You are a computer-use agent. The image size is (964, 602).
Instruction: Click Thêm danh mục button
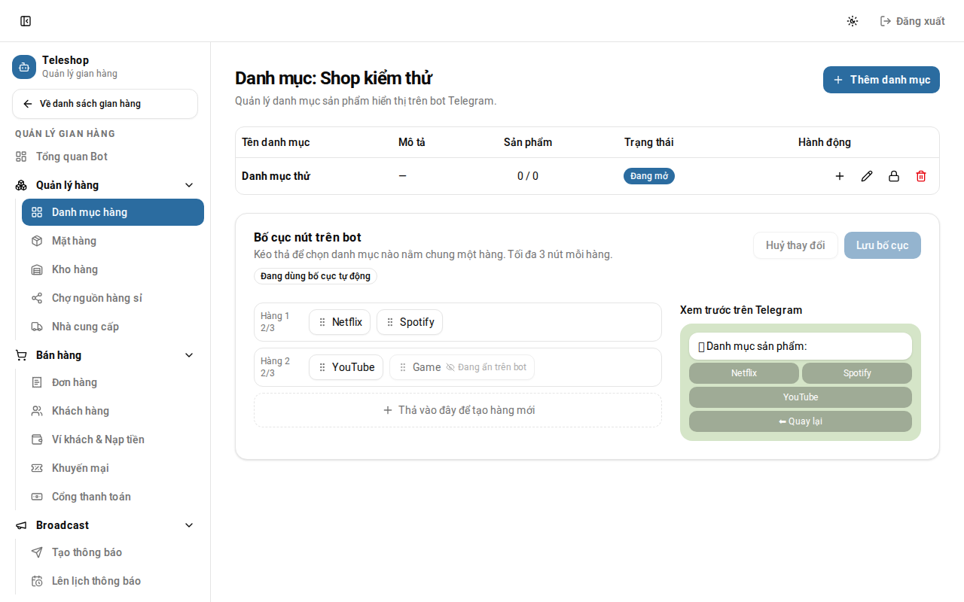pyautogui.click(x=881, y=80)
